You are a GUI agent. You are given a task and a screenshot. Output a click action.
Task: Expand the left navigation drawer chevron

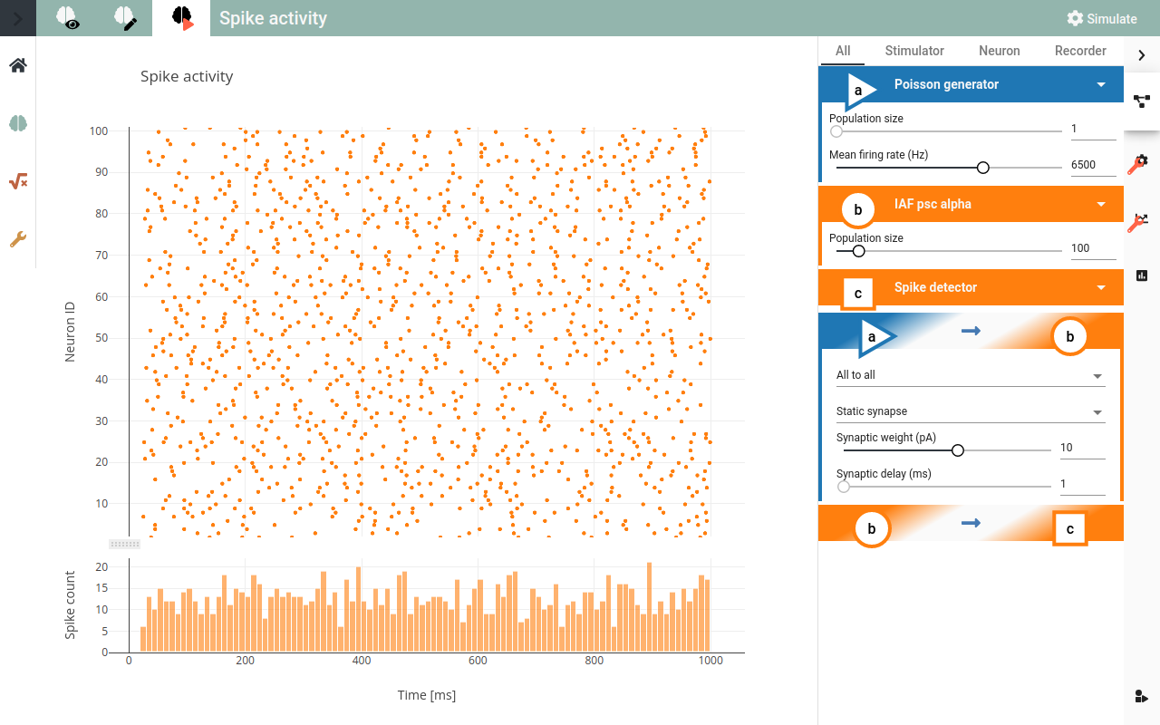pyautogui.click(x=18, y=18)
